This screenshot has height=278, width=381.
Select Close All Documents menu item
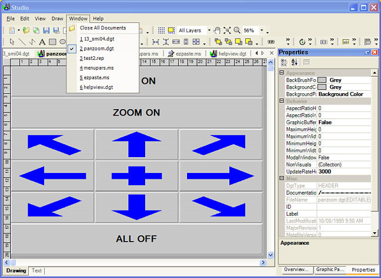pyautogui.click(x=102, y=28)
